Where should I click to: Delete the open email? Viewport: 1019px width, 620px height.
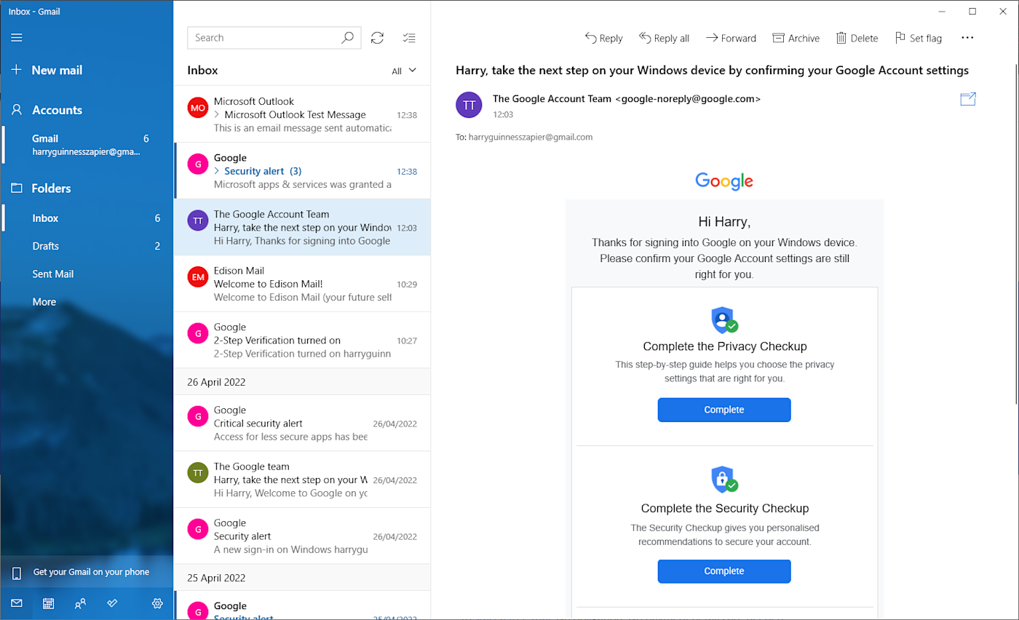pos(857,38)
